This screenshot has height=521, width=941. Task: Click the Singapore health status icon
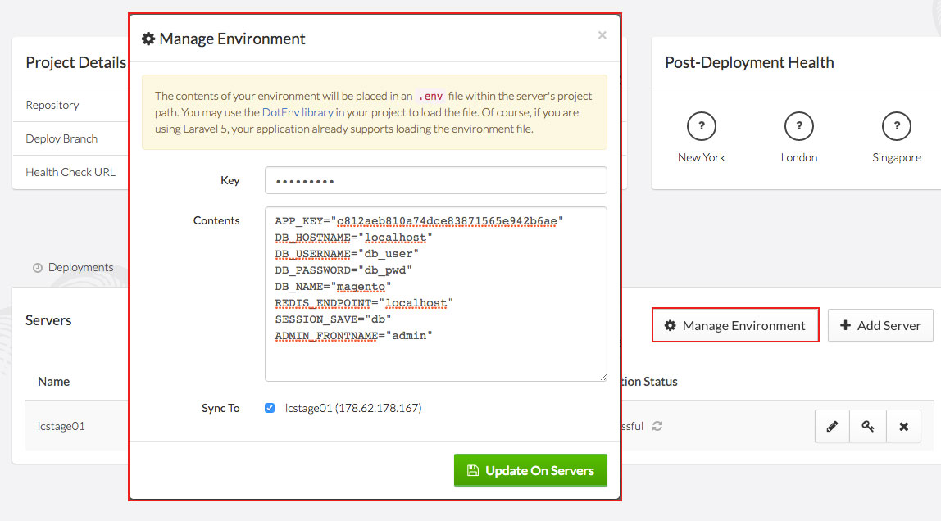pos(896,126)
